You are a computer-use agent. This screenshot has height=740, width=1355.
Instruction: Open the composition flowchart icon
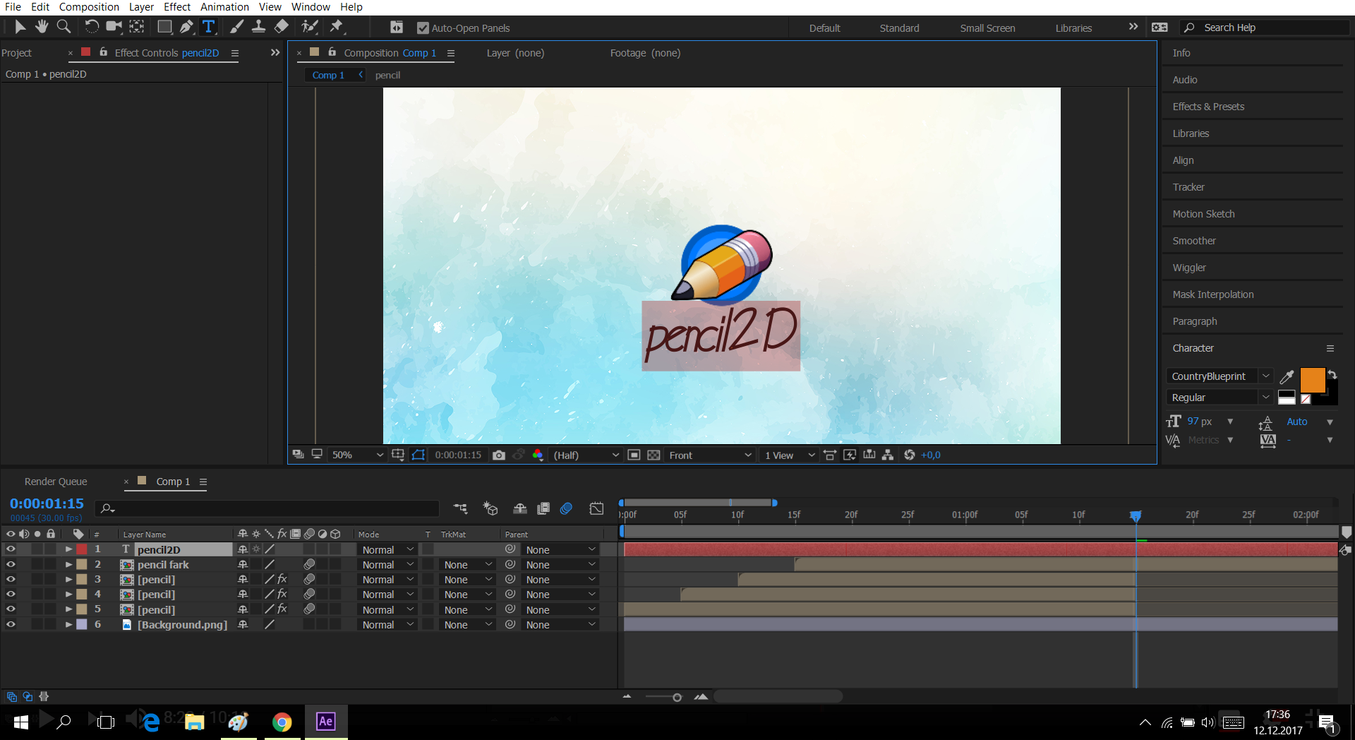[x=888, y=455]
